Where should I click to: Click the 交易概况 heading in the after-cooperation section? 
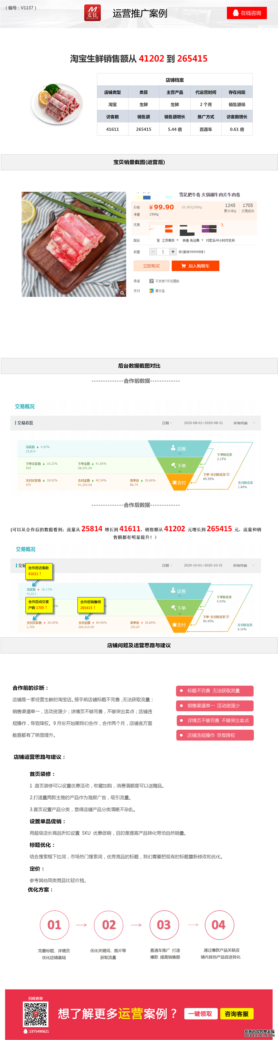25,549
